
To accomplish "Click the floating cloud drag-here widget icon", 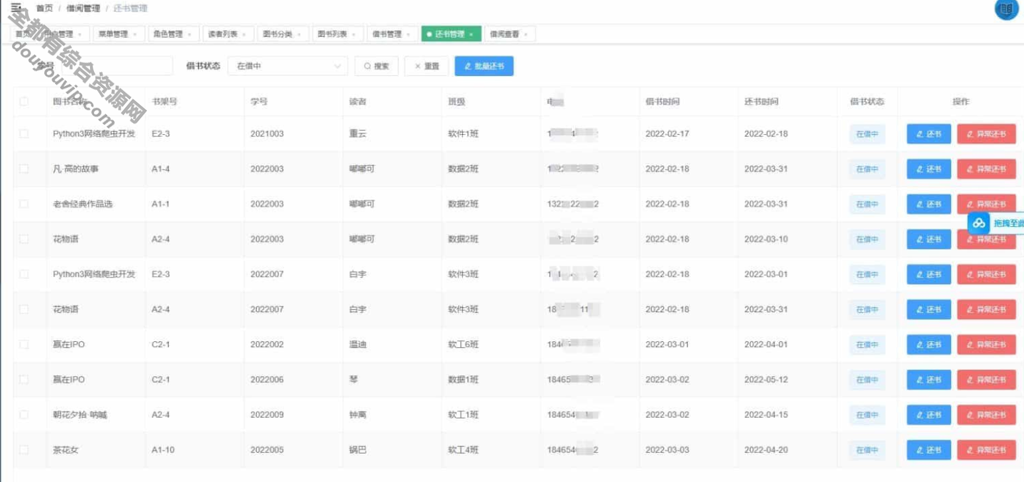I will point(979,223).
